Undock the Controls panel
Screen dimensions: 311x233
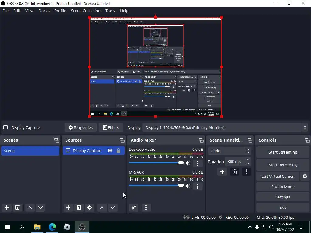[x=307, y=140]
